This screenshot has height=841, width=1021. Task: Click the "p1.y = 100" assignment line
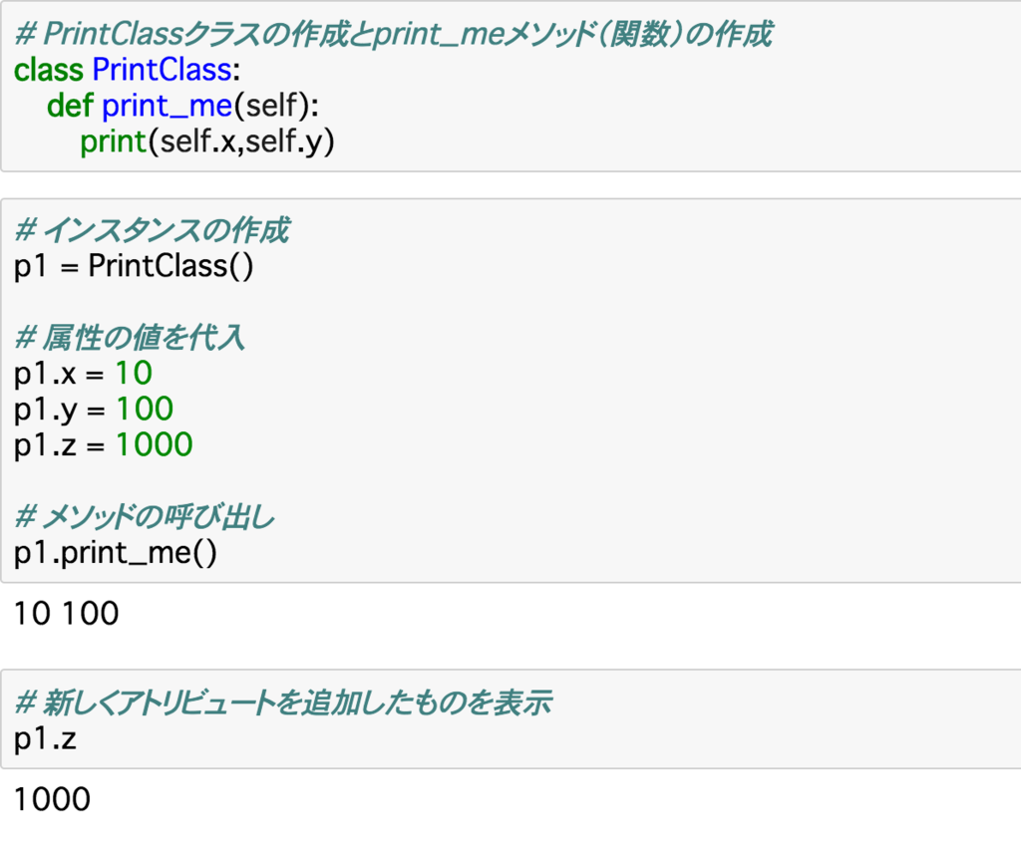point(94,410)
